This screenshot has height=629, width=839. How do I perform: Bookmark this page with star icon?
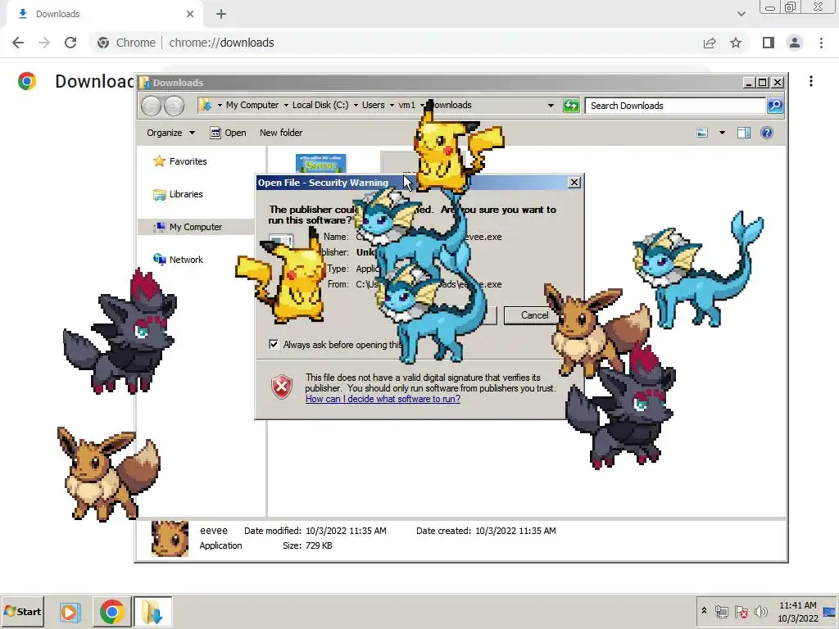pos(736,43)
